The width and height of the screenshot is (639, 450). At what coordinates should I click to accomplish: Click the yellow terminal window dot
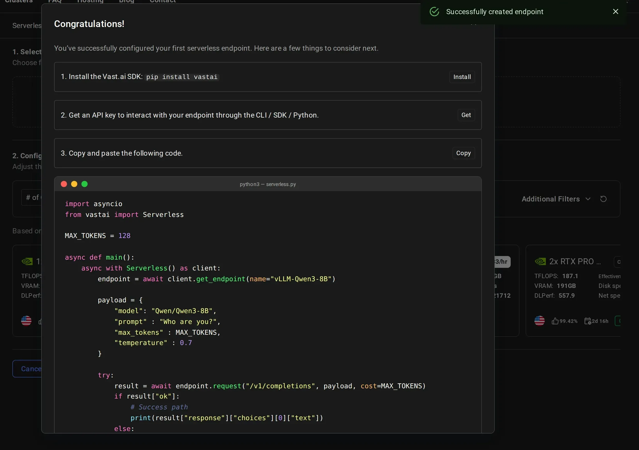click(74, 184)
